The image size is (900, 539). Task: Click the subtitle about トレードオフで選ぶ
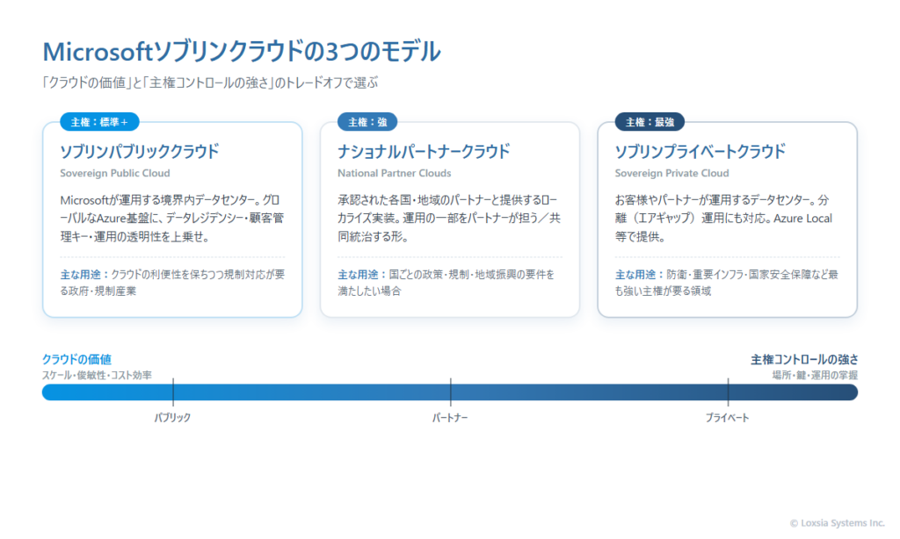coord(210,83)
